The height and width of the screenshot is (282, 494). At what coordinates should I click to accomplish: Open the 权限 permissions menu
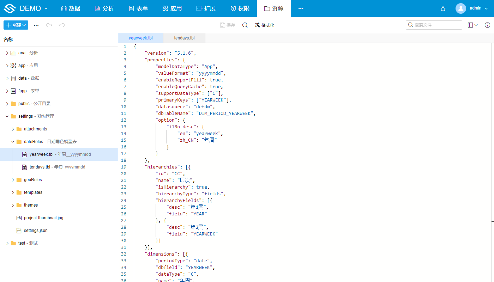[240, 8]
